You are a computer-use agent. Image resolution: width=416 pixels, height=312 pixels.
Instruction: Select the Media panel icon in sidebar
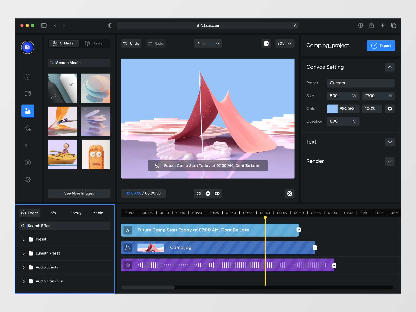click(28, 111)
